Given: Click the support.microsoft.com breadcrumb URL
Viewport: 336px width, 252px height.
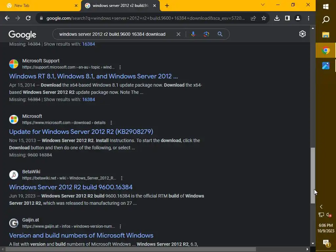Looking at the screenshot, I should point(68,67).
